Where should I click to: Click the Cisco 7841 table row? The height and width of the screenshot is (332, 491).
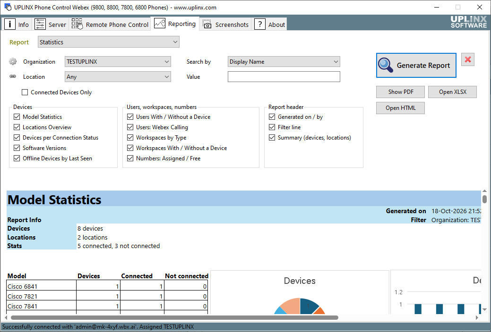tap(107, 306)
